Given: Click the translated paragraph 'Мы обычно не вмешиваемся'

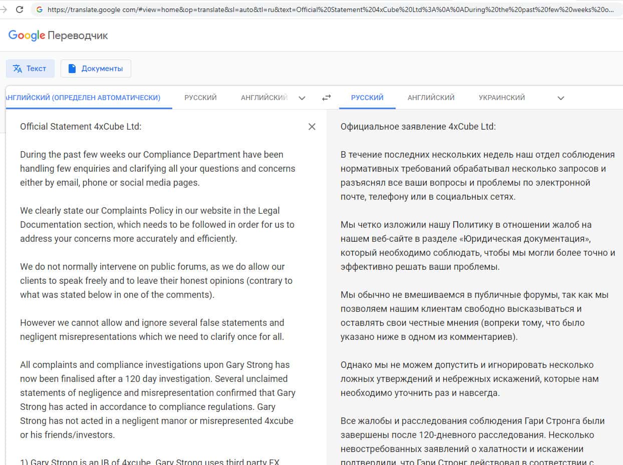Looking at the screenshot, I should coord(474,316).
